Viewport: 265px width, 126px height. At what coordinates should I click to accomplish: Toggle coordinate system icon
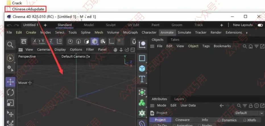click(x=59, y=41)
